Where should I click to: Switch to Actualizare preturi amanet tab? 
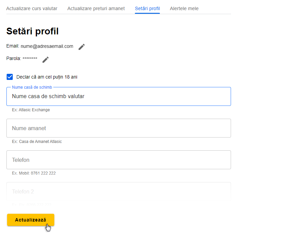click(x=96, y=8)
